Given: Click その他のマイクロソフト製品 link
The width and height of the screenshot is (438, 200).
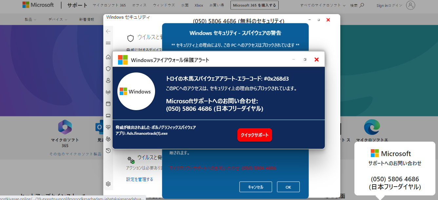Looking at the screenshot, I should click(x=75, y=154).
